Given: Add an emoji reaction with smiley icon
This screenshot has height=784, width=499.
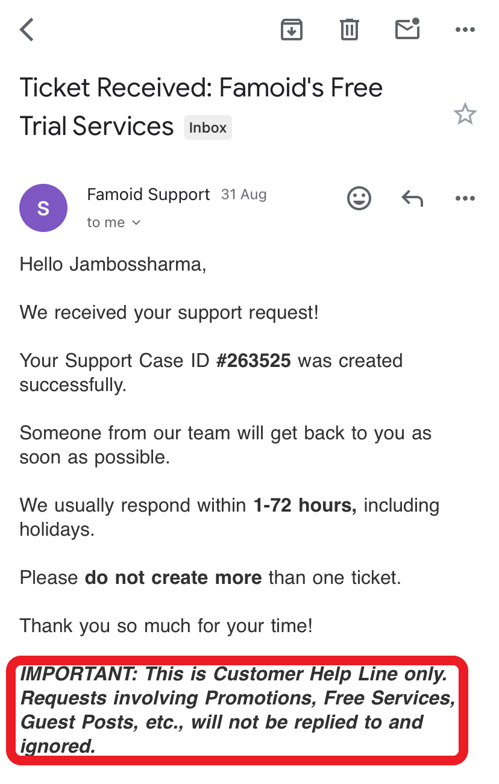Looking at the screenshot, I should click(x=359, y=198).
